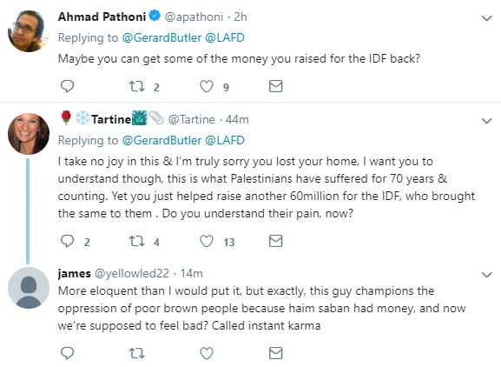Expand the options chevron on Tartine's tweet
This screenshot has width=501, height=367.
(486, 121)
